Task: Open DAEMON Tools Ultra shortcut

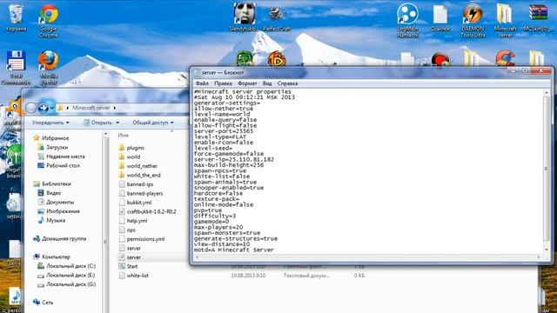Action: click(473, 21)
